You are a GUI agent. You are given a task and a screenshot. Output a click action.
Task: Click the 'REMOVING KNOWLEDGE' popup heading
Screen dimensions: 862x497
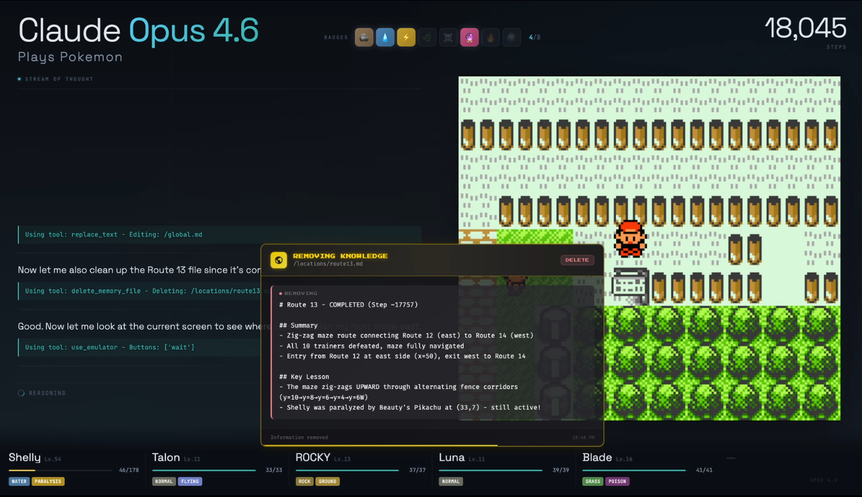[x=340, y=256]
